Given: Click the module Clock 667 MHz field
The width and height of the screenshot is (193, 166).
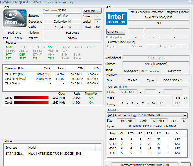Looking at the screenshot, I should pos(159,121).
